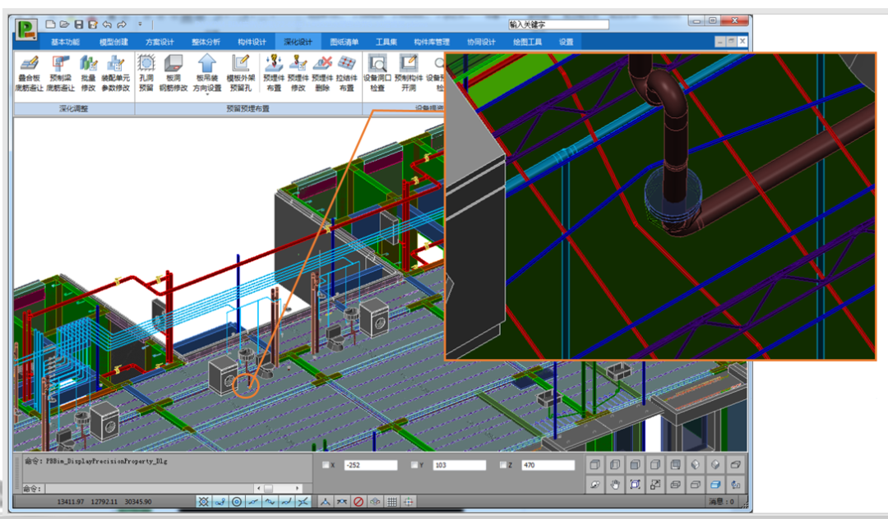888x519 pixels.
Task: Click the 输入关键字 search field
Action: click(557, 25)
